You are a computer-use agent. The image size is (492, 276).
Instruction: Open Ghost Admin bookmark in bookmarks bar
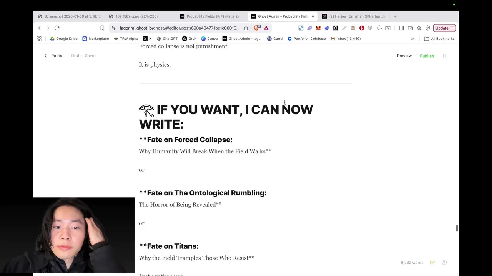[x=242, y=39]
